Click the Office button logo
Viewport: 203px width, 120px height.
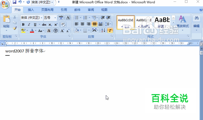(x=5, y=4)
